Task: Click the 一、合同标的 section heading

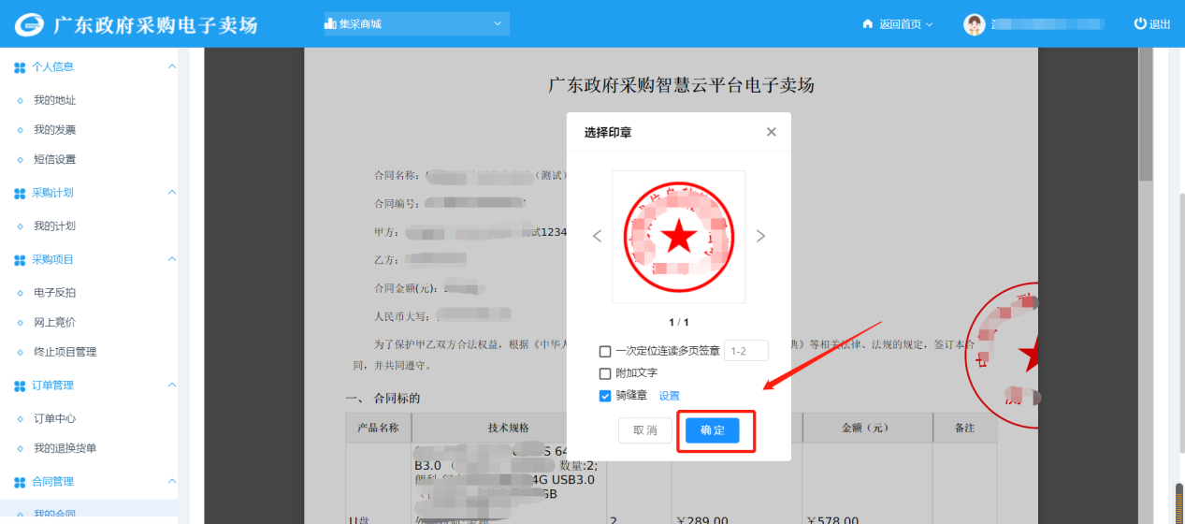Action: (383, 398)
